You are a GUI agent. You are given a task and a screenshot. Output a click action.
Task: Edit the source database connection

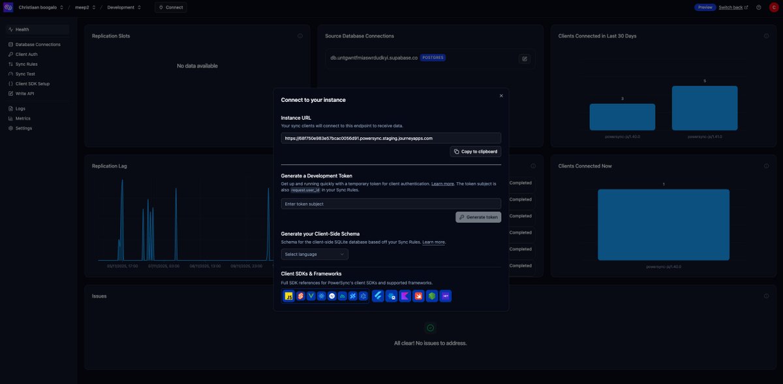[523, 57]
